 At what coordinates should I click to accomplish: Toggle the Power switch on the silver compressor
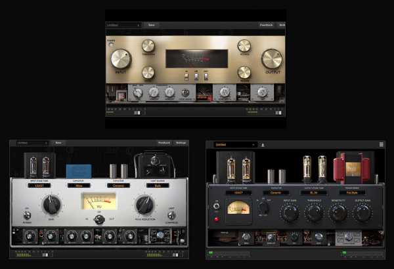click(27, 215)
